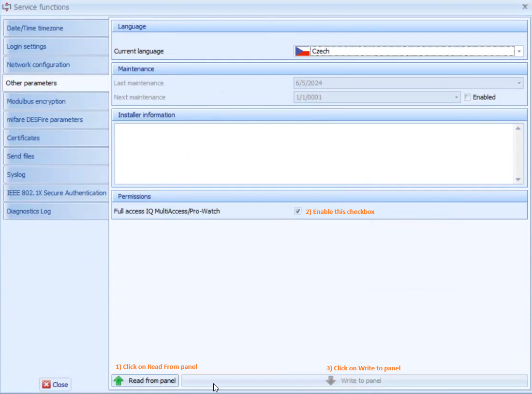
Task: Click the red X icon on Close button
Action: (46, 384)
